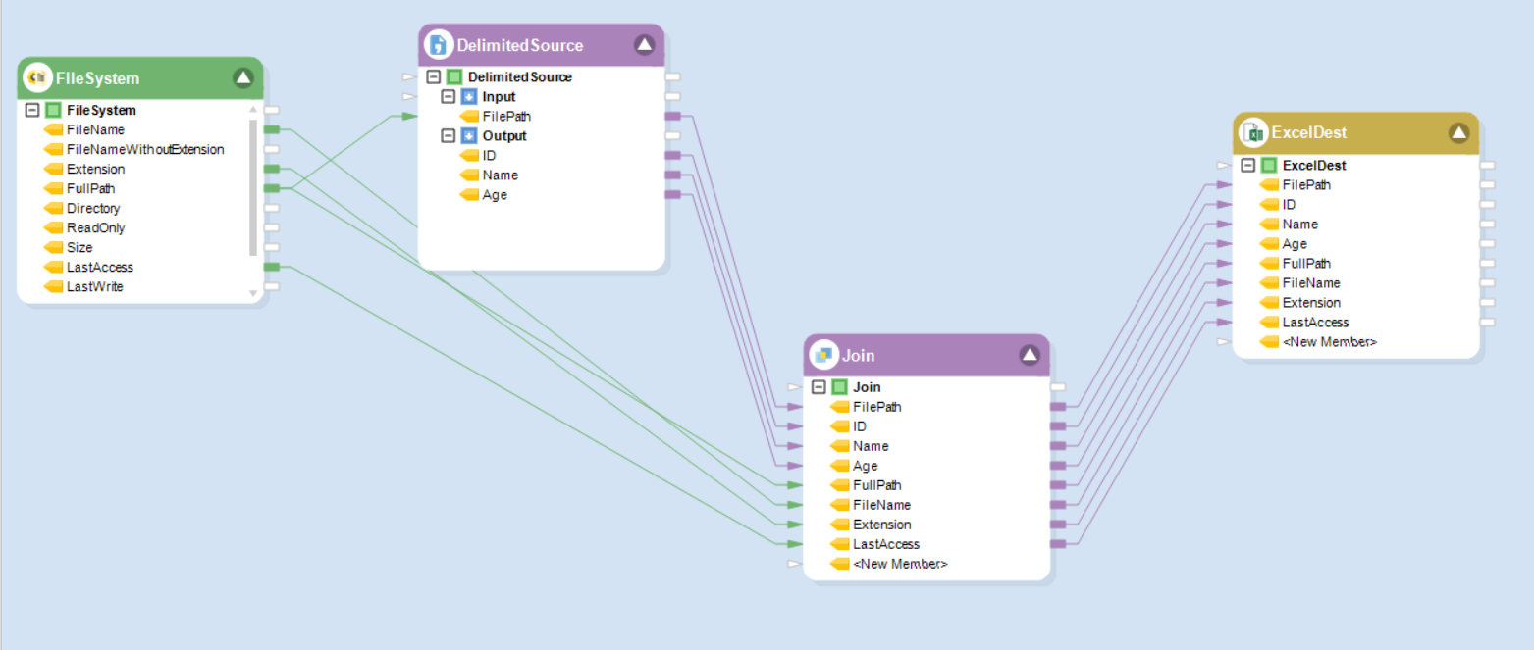
Task: Click the yellow field icon beside ExcelDest LastAccess
Action: click(x=1269, y=323)
